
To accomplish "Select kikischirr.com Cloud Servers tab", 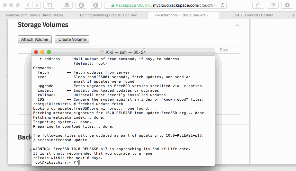I will point(183,15).
